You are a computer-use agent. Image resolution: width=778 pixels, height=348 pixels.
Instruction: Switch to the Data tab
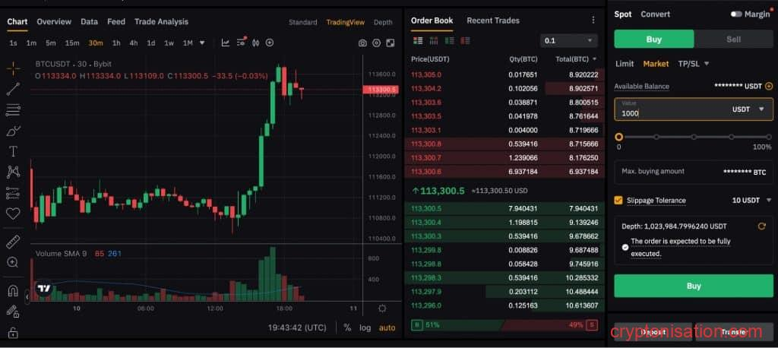(x=90, y=22)
